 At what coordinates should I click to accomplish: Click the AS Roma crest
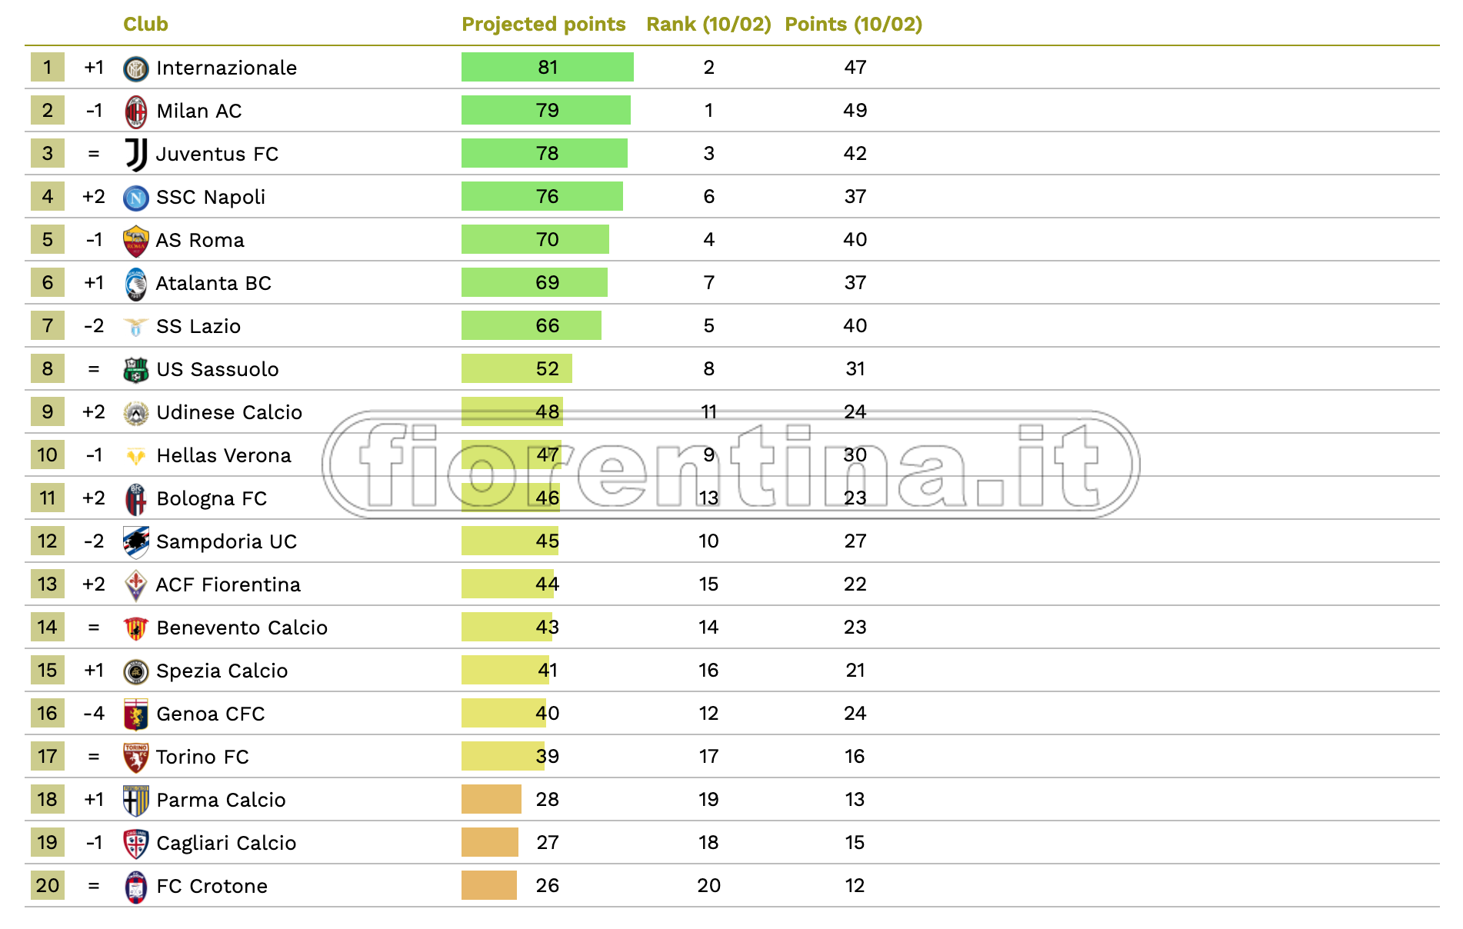136,241
